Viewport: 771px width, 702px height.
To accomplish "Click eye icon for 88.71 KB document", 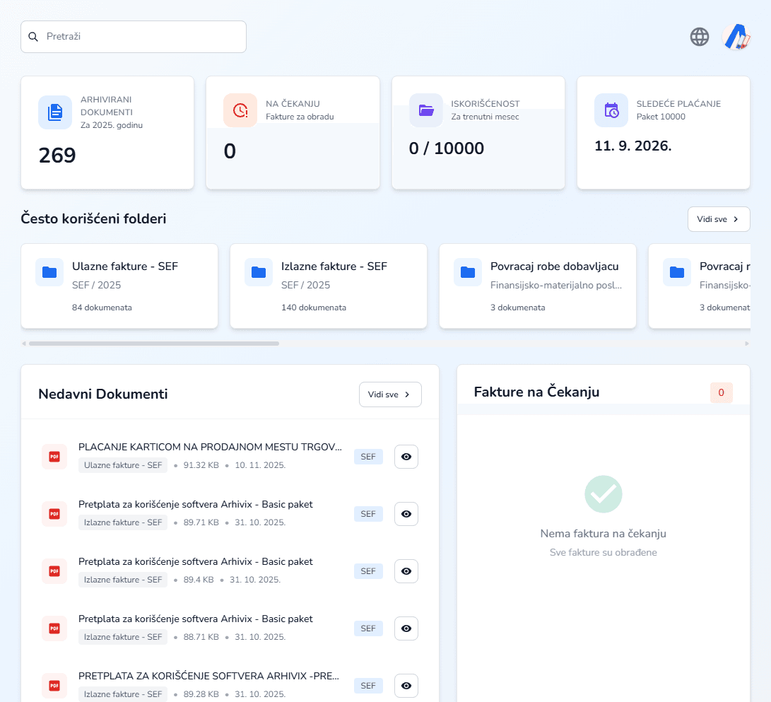I will (x=406, y=628).
